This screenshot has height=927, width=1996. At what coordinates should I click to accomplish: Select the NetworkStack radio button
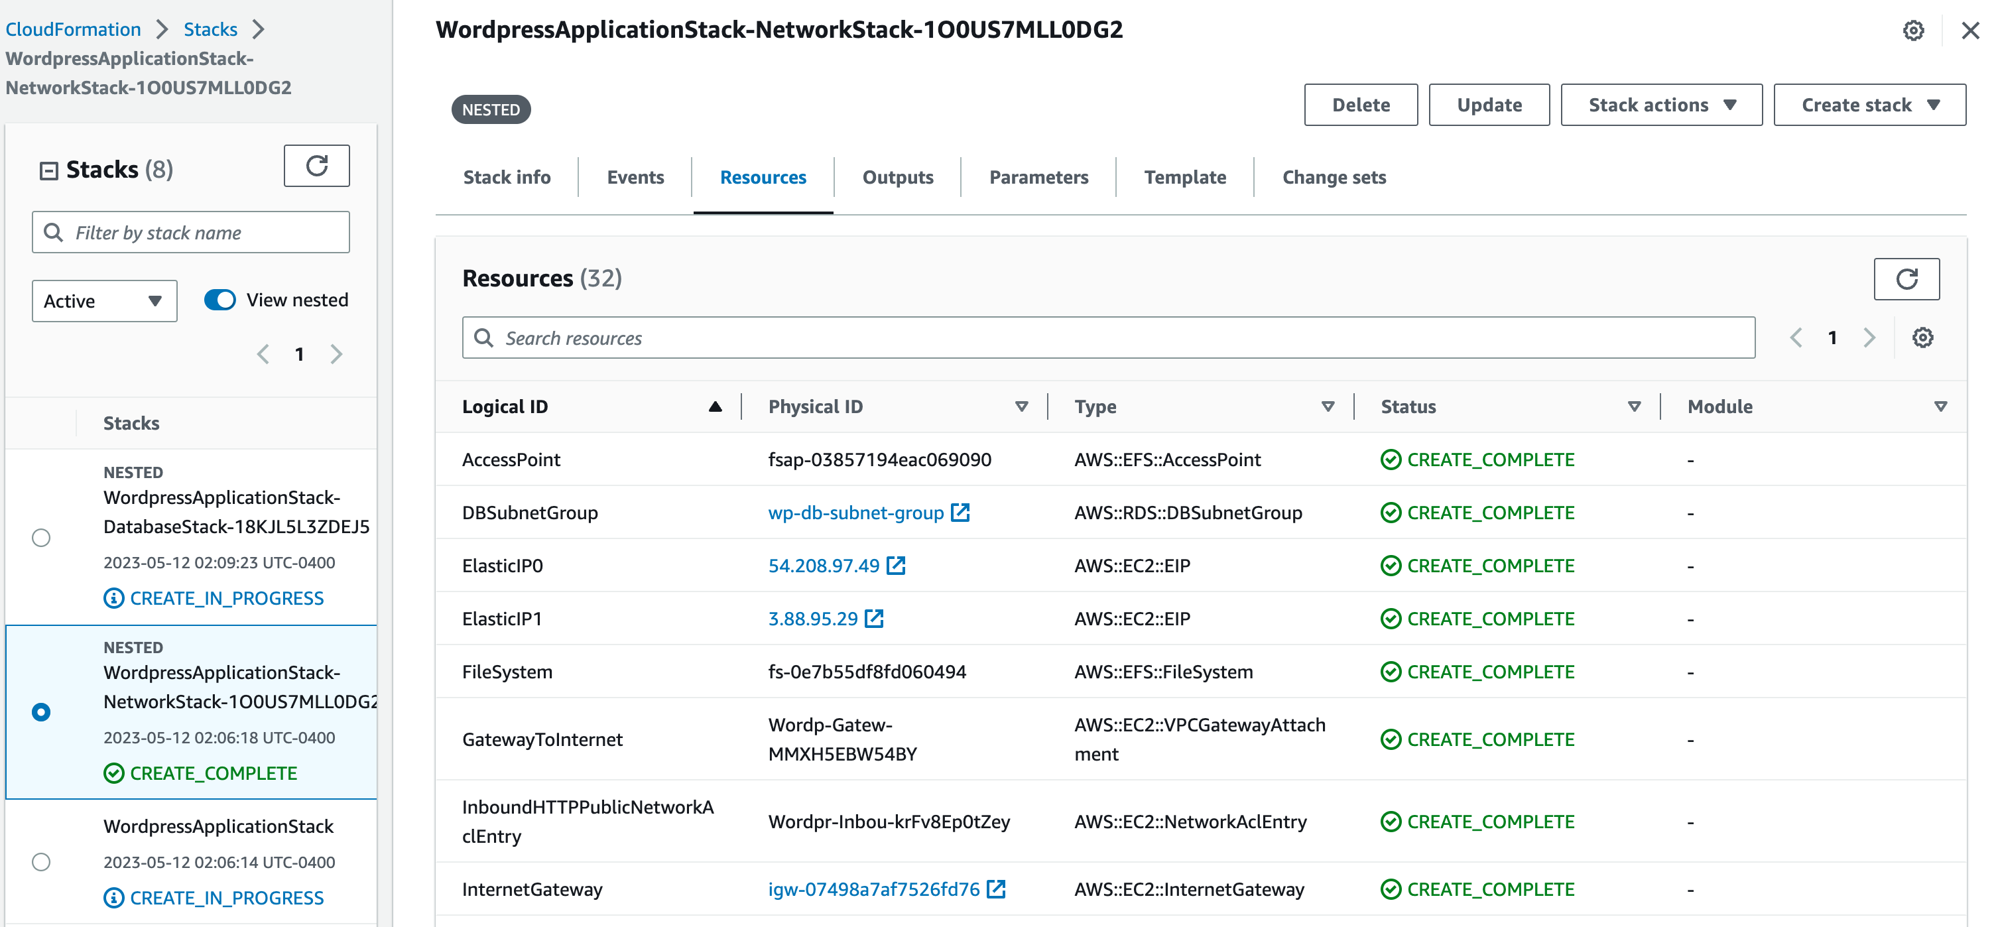point(41,712)
